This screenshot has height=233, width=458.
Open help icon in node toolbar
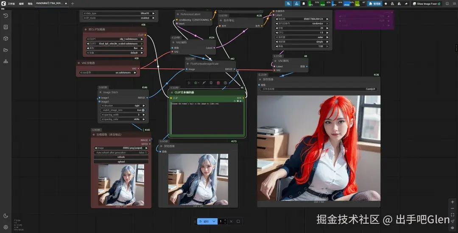tap(225, 83)
